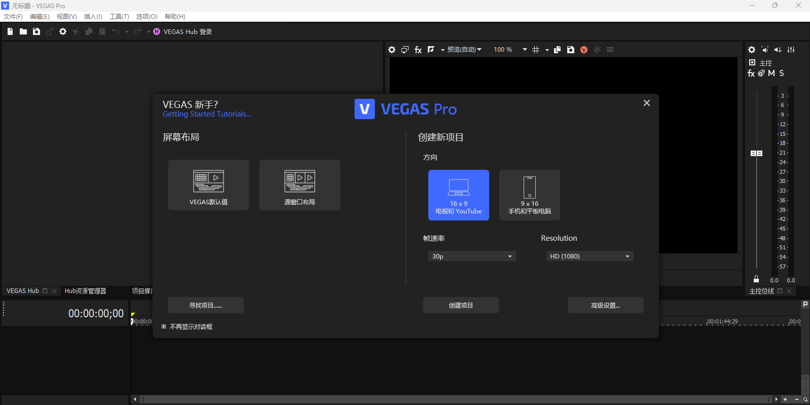The width and height of the screenshot is (810, 405).
Task: Open mixing console sliders icon
Action: (x=791, y=50)
